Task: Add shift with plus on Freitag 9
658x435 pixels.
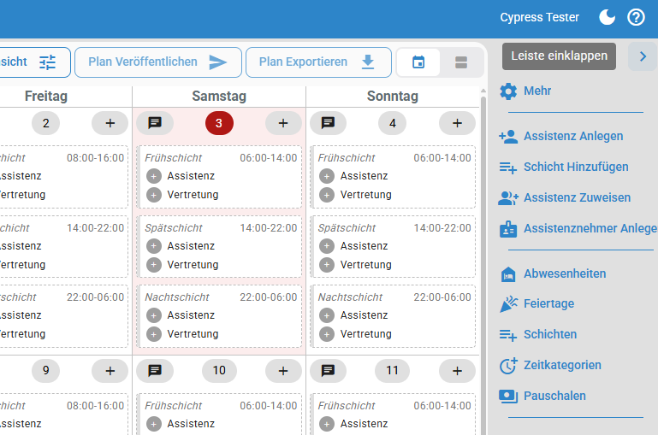Action: pyautogui.click(x=110, y=371)
